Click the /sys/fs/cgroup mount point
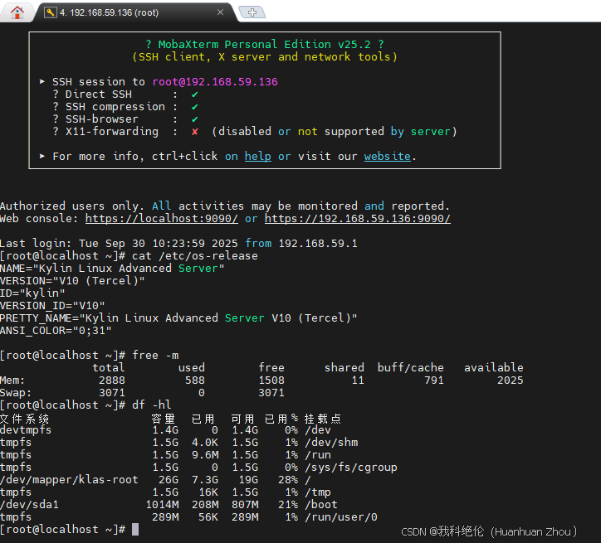 coord(350,468)
